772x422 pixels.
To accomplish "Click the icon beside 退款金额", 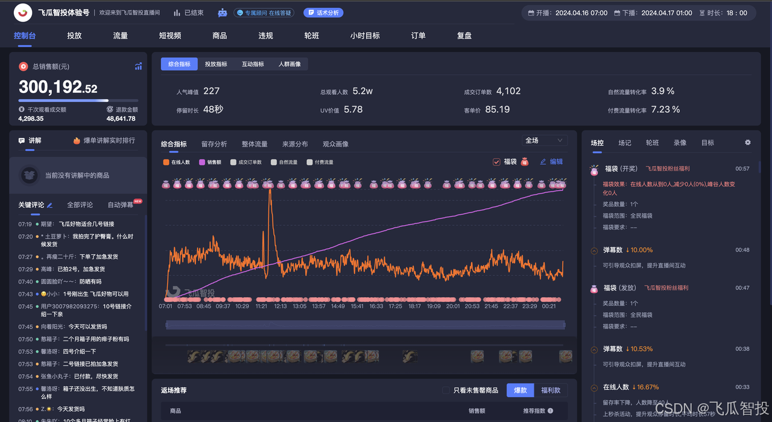I will point(110,109).
